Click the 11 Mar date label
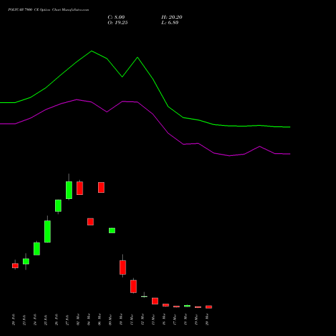The image size is (336, 336). (x=132, y=320)
